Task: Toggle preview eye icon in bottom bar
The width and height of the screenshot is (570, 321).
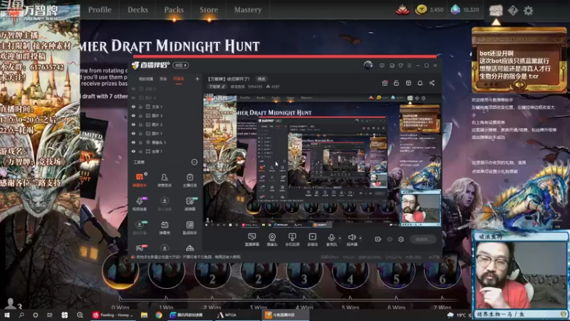Action: (x=390, y=239)
